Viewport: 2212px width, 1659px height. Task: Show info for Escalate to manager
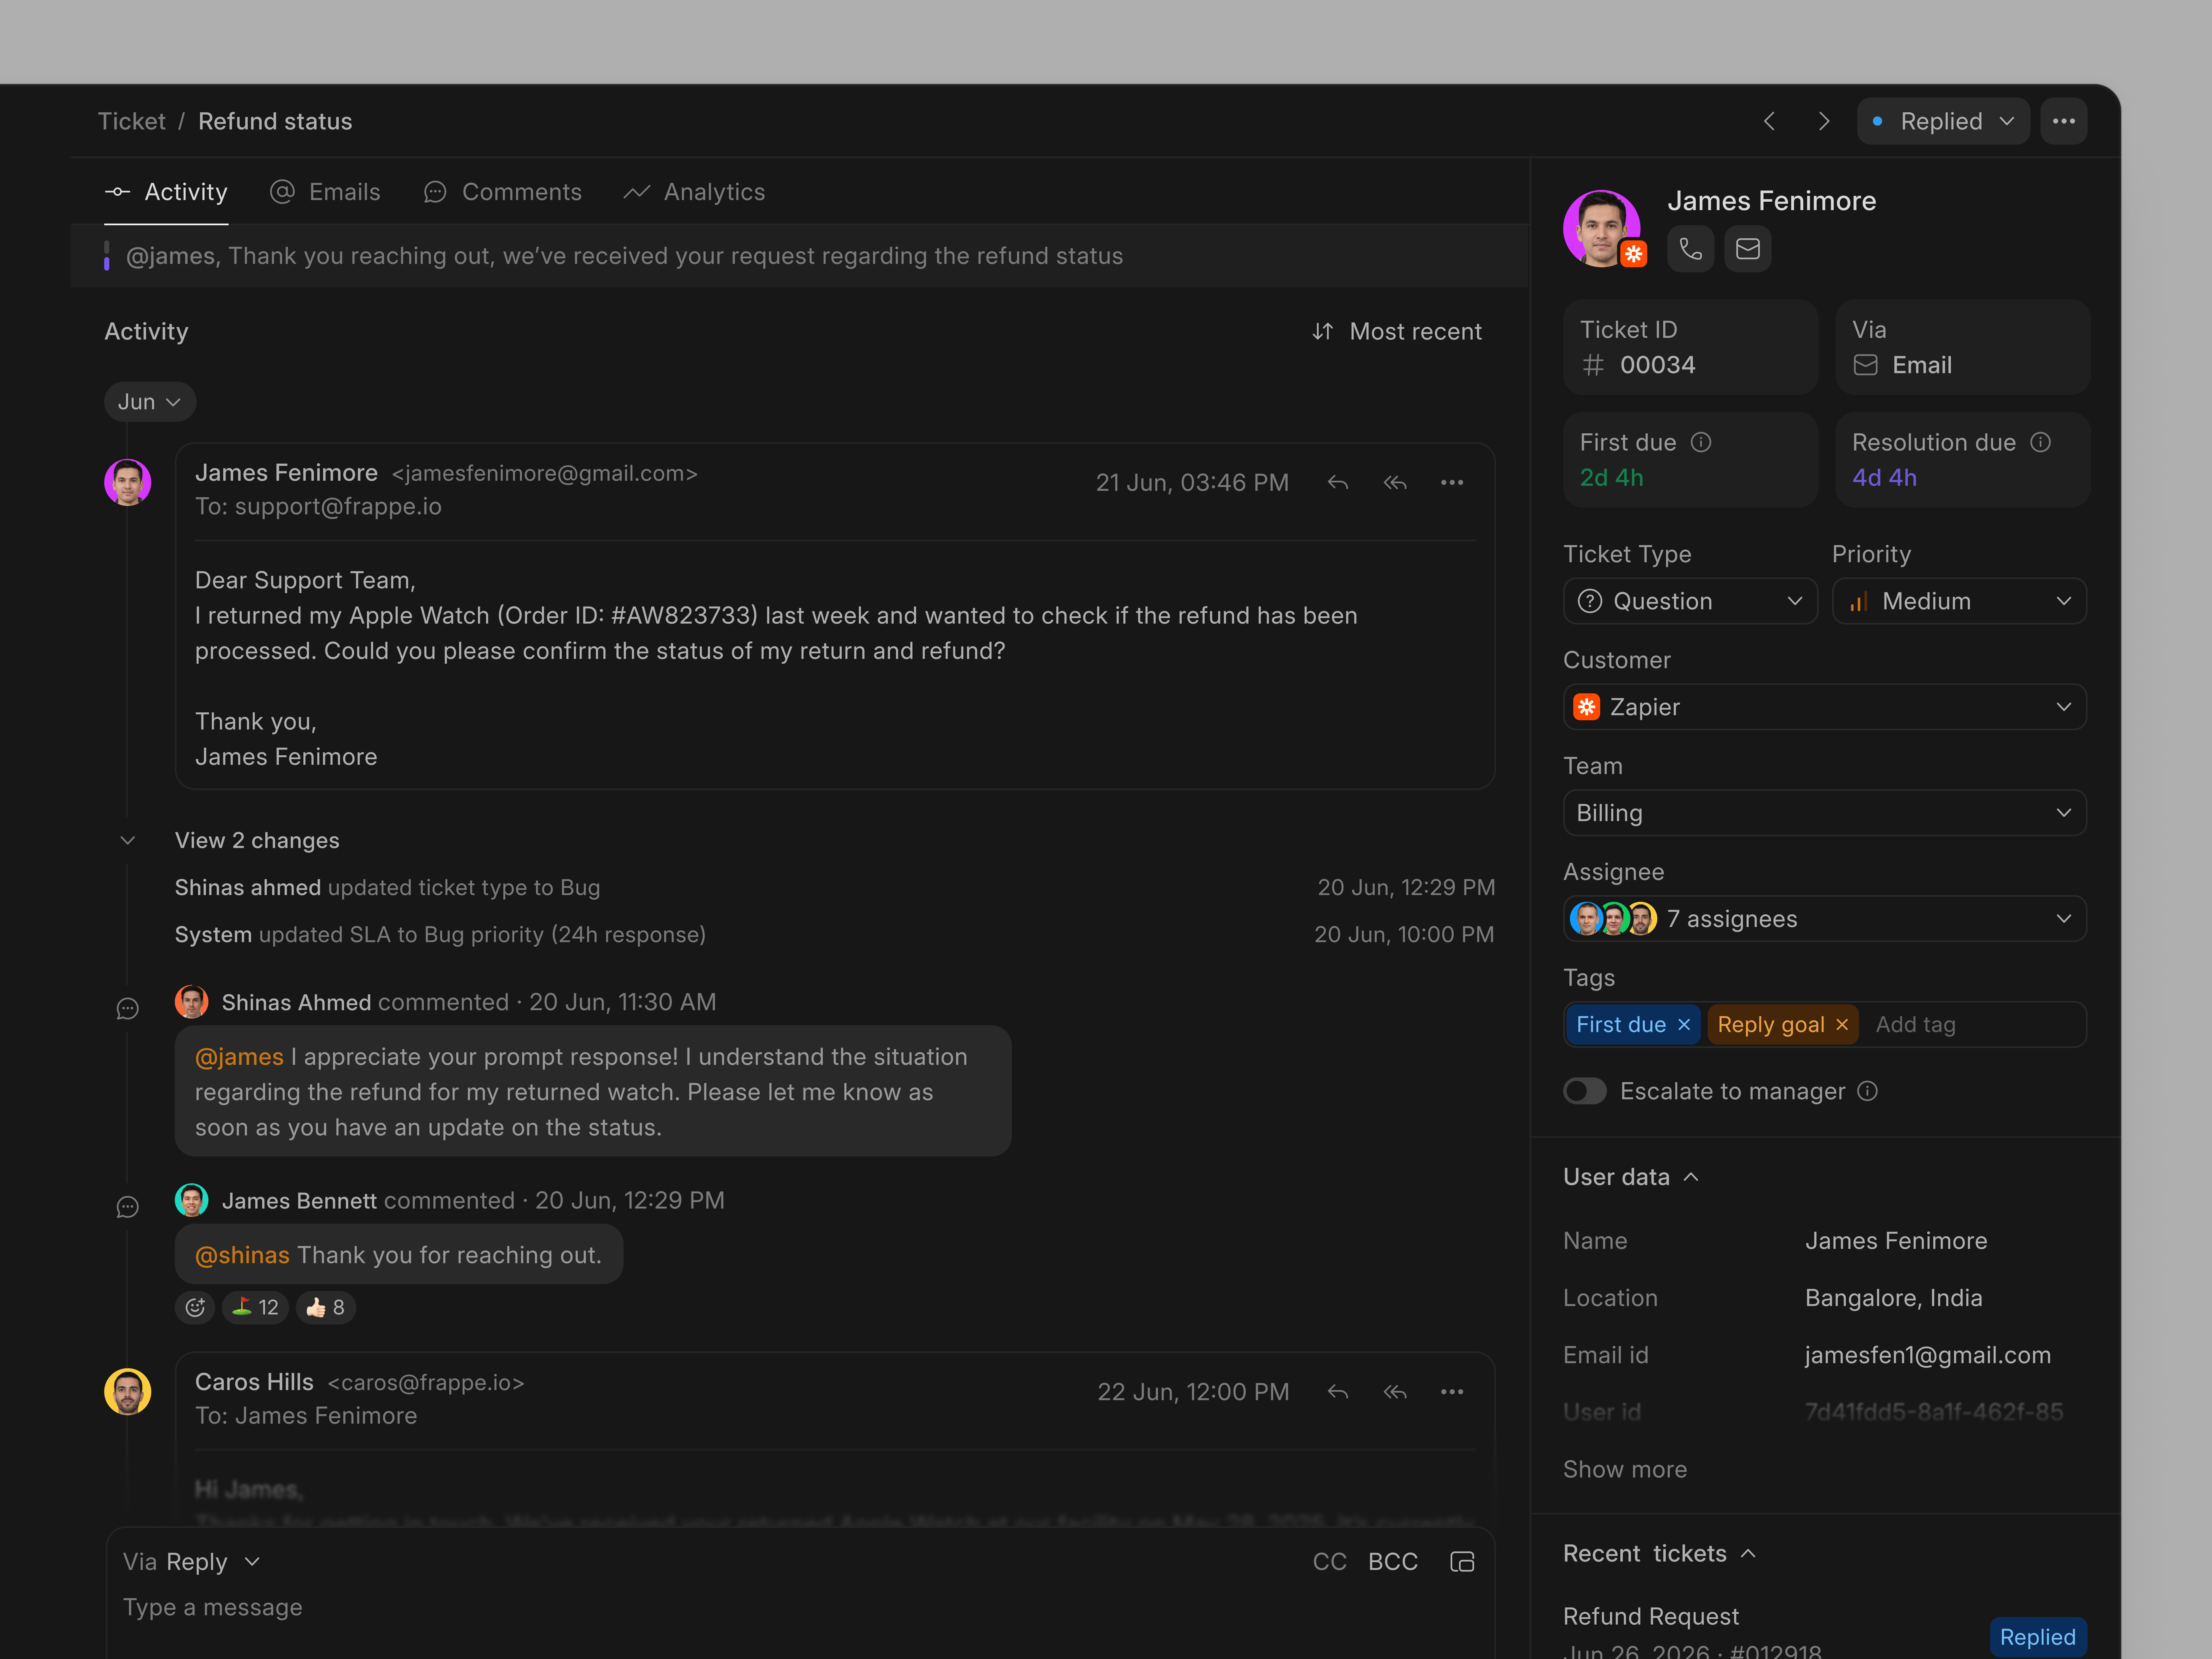point(1867,1091)
